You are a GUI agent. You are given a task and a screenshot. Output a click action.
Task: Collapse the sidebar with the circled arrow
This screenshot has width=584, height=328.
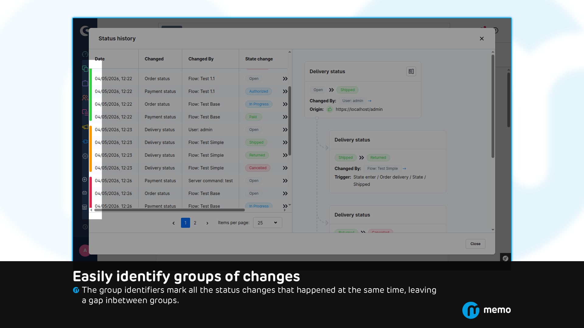pyautogui.click(x=85, y=227)
